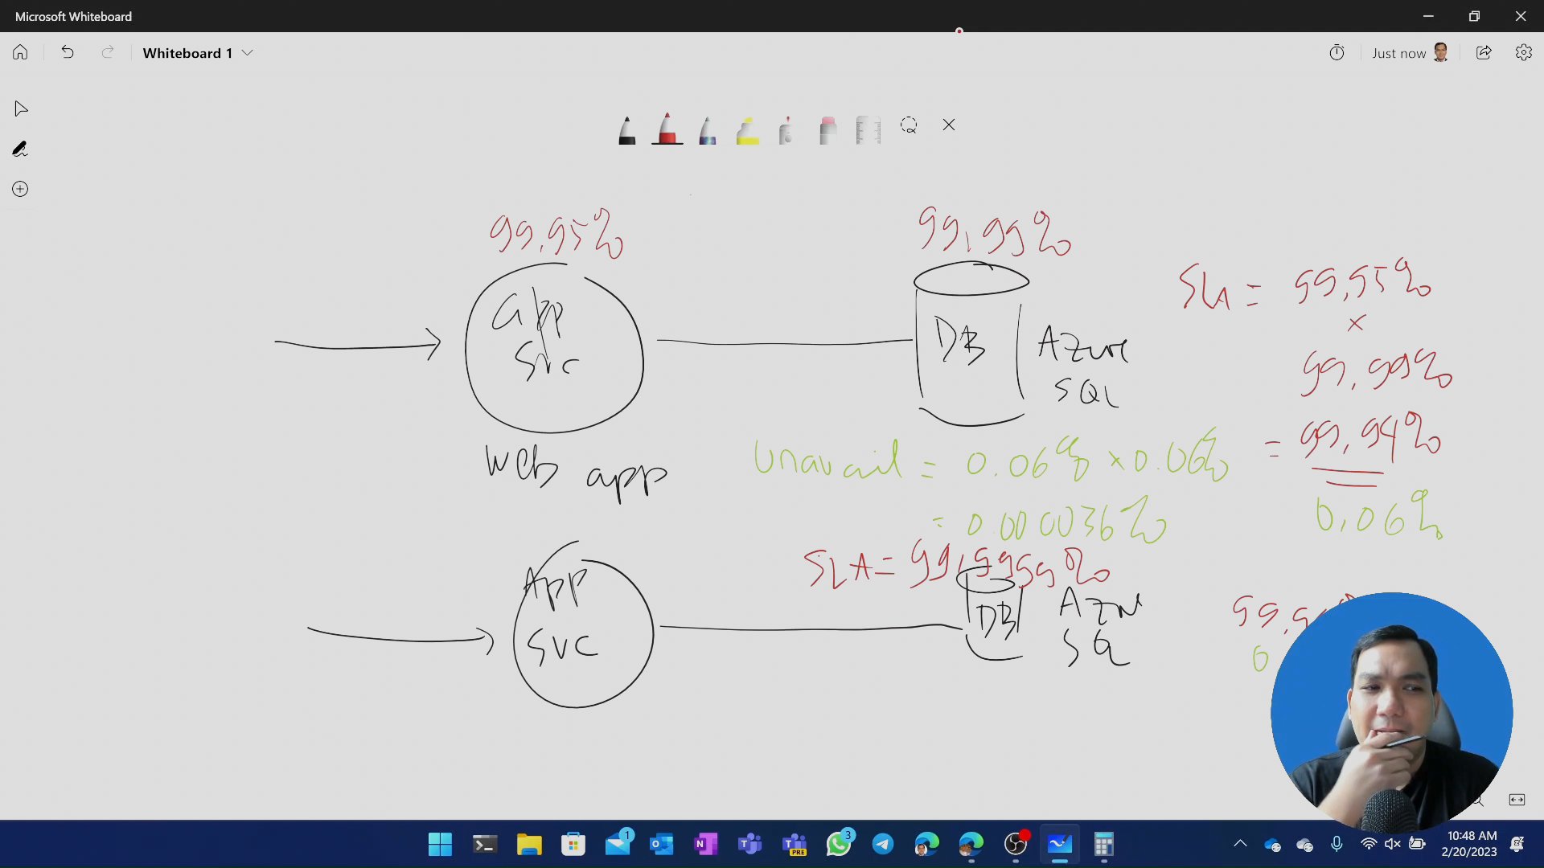
Task: Open the Windows Start menu
Action: click(x=440, y=844)
